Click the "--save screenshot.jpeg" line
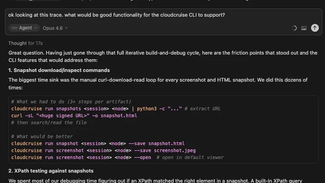This screenshot has width=325, height=183. click(103, 150)
